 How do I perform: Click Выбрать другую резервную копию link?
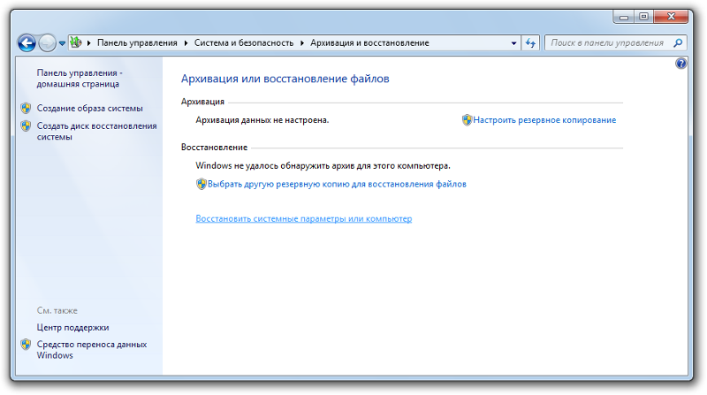337,184
